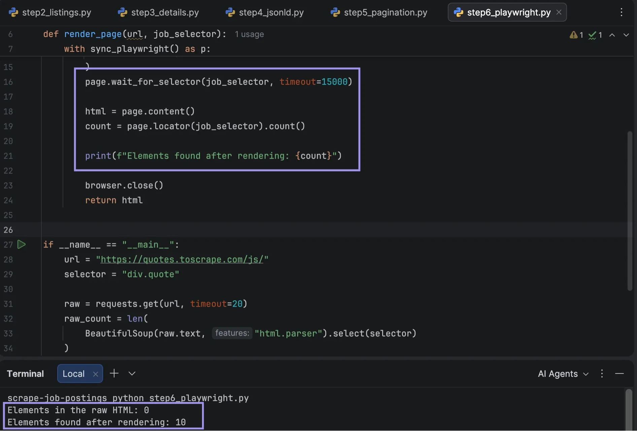Expand the new terminal options dropdown

[132, 373]
